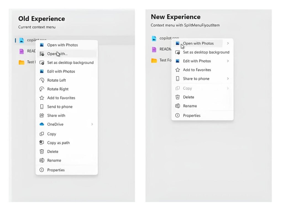Open the Edit with Photos submenu chevron

[x=228, y=61]
